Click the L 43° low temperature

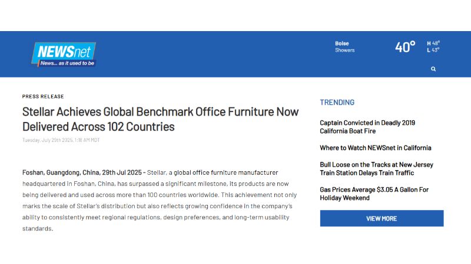click(433, 50)
